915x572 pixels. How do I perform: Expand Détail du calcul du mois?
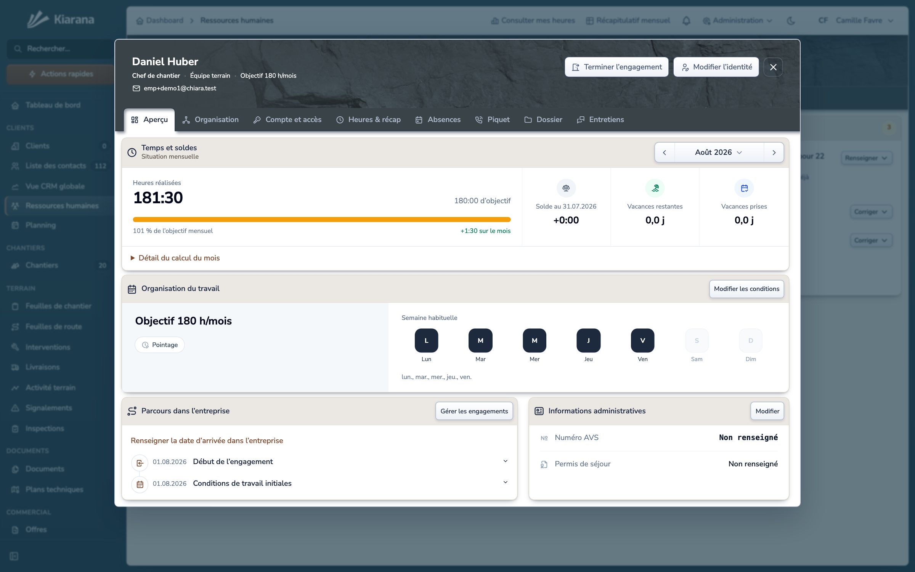click(175, 258)
